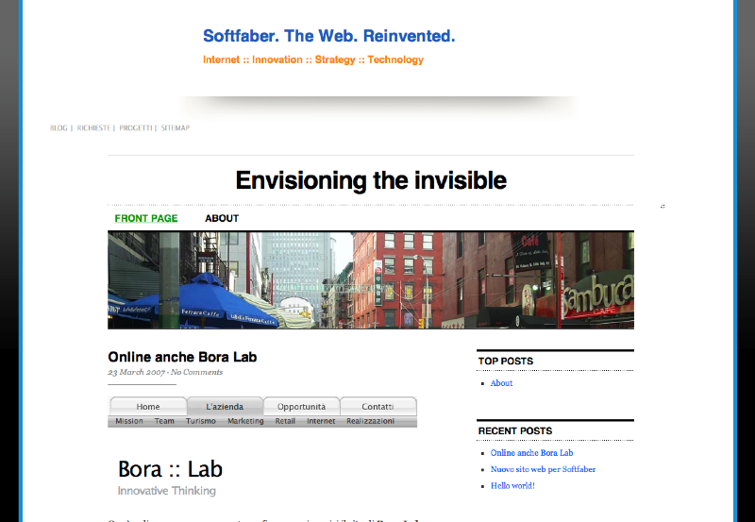This screenshot has height=522, width=755.
Task: Go to the RICHIESTE page
Action: point(93,127)
